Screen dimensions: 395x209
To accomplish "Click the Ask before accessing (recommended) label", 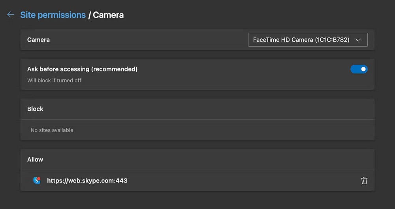I will [x=82, y=69].
